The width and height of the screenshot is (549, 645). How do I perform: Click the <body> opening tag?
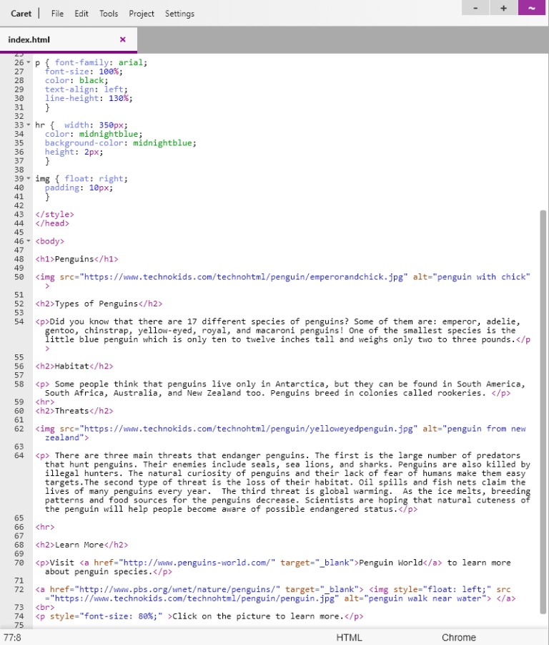50,241
